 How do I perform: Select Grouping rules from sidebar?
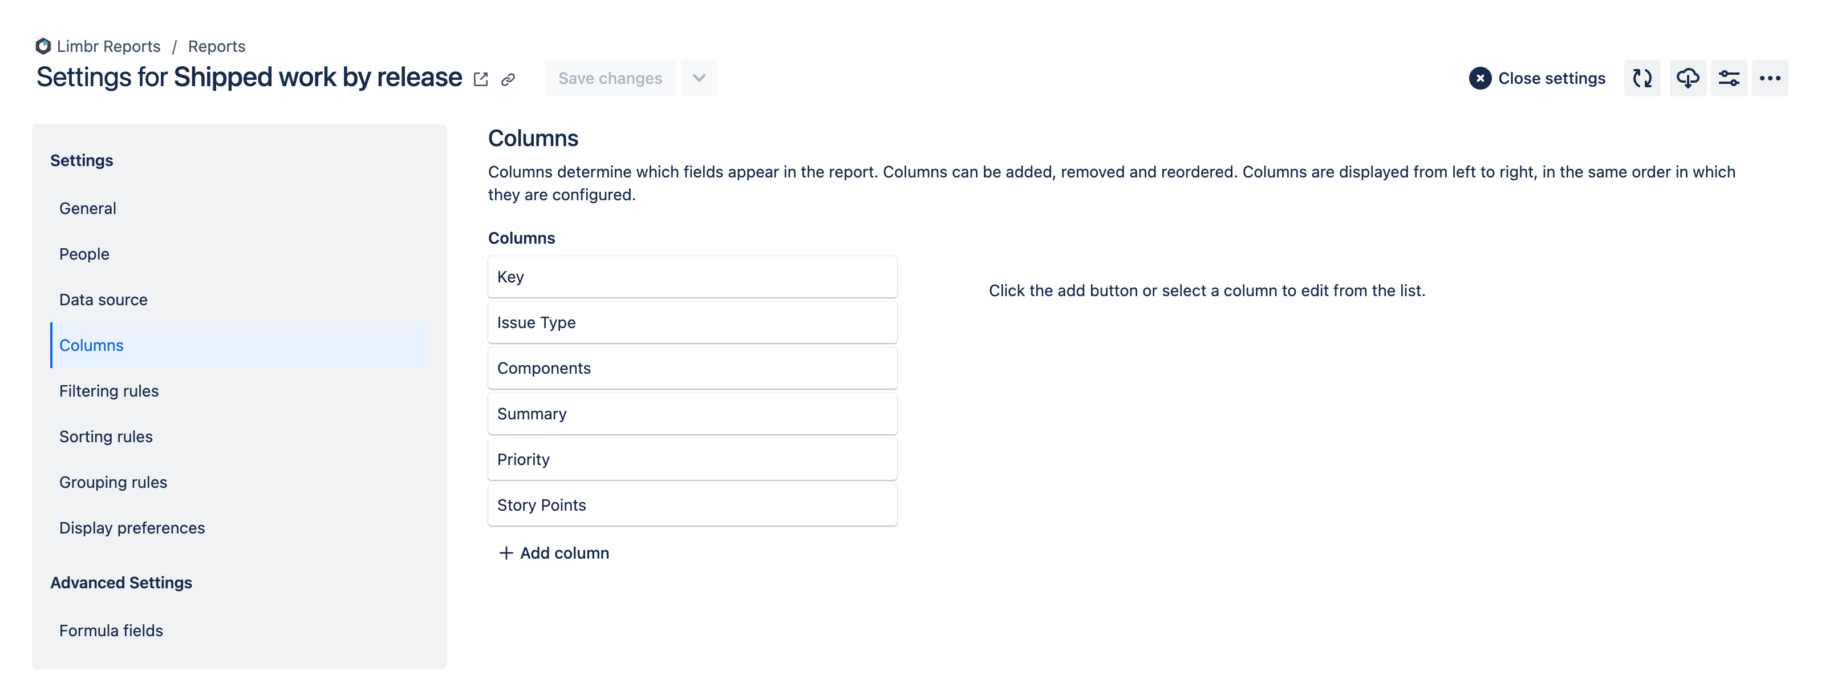(113, 482)
